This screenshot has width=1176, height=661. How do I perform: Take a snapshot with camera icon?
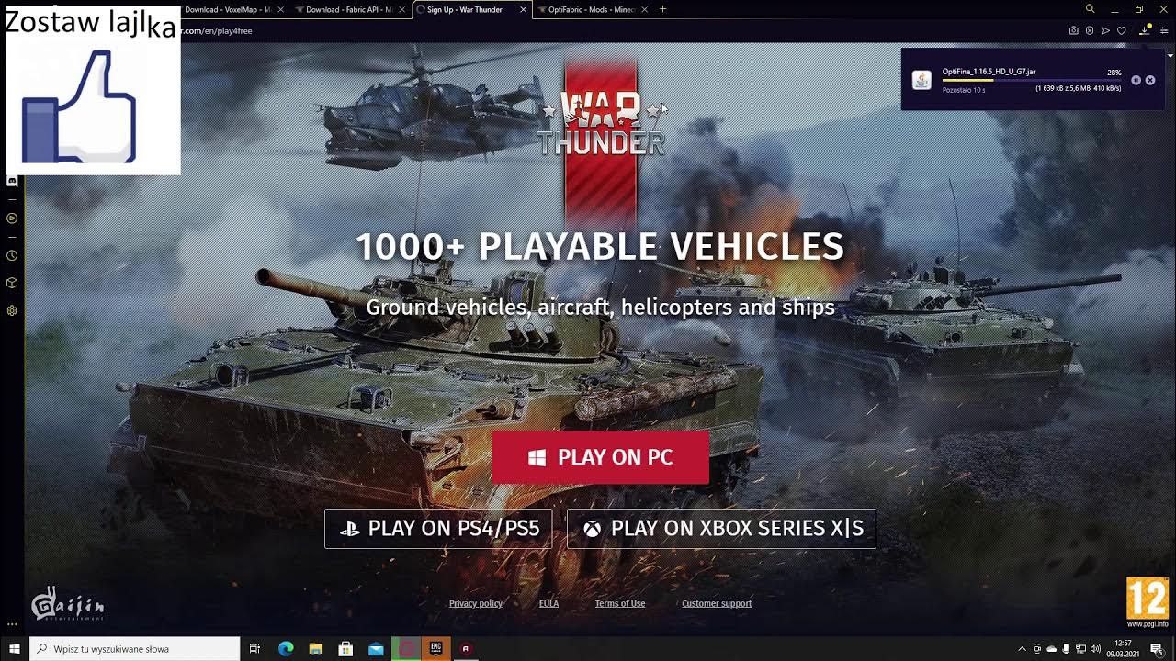[1073, 30]
